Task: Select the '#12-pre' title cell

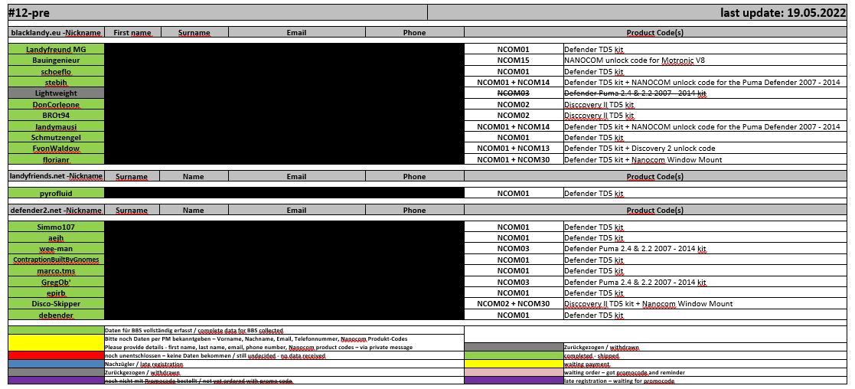Action: click(x=217, y=12)
